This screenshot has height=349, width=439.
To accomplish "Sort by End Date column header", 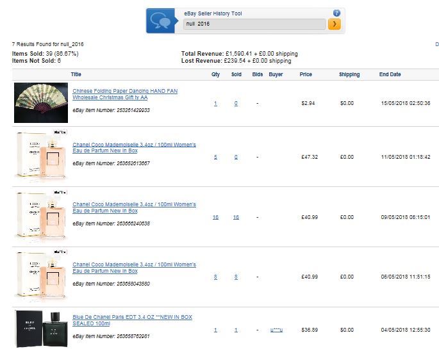I will (390, 74).
